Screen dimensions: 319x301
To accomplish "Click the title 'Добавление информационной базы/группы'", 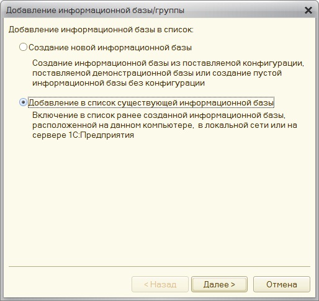I will point(95,11).
